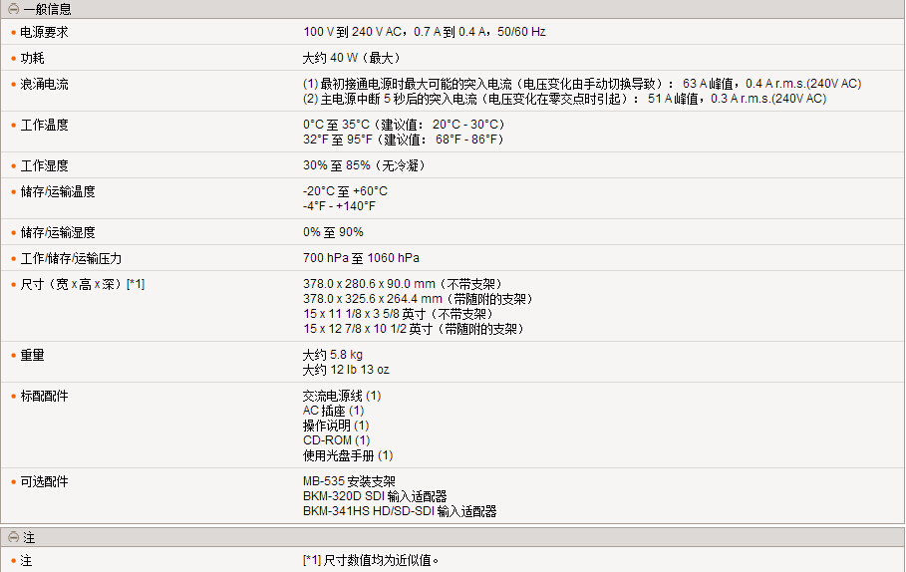Select the 储存/运输温度 row label
906x572 pixels.
(58, 191)
